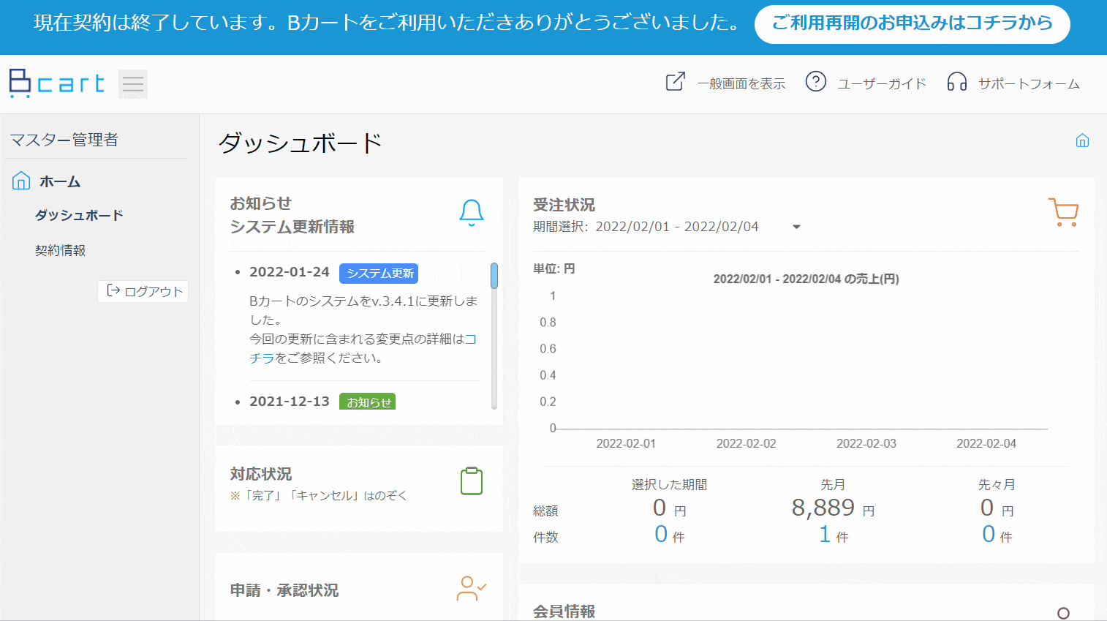Click the external link icon for 一般画面を表示
1107x621 pixels.
(x=676, y=82)
